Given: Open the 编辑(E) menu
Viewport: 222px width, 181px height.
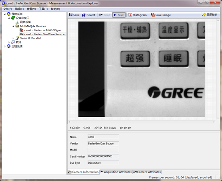Looking at the screenshot, I should click(x=19, y=9).
